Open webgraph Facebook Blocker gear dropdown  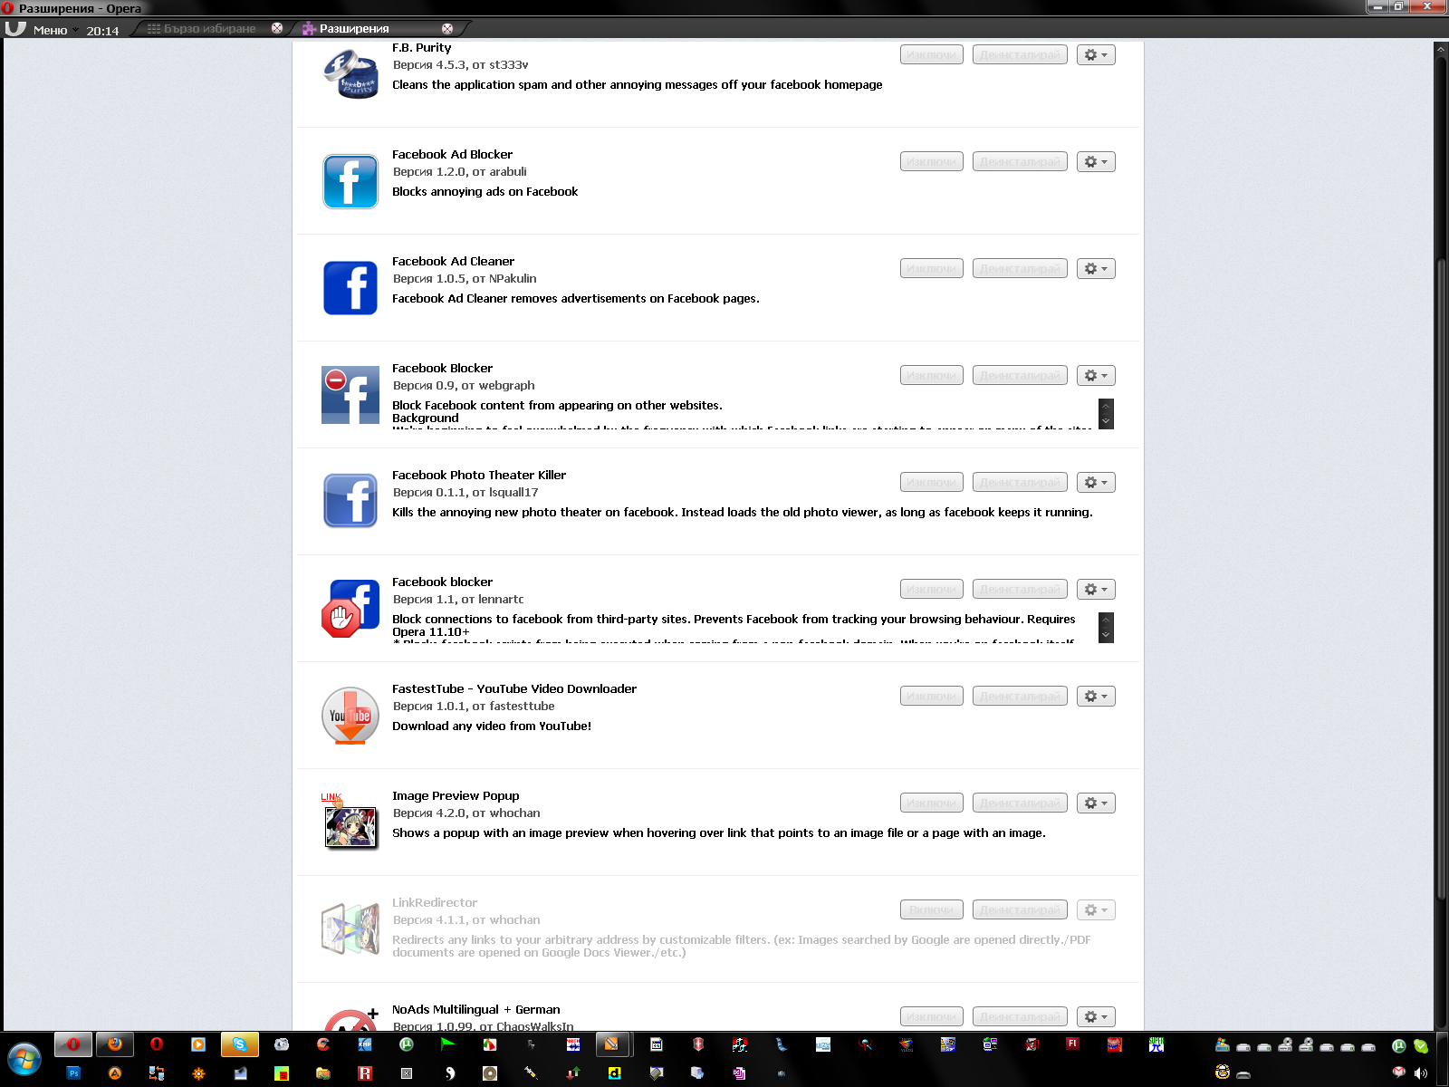point(1096,376)
